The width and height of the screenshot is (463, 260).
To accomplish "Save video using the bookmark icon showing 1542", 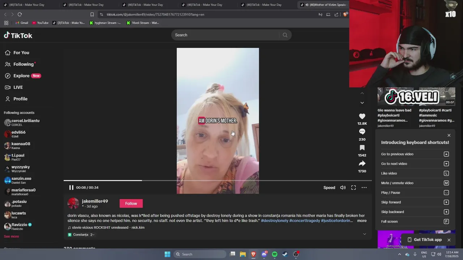I will (362, 148).
